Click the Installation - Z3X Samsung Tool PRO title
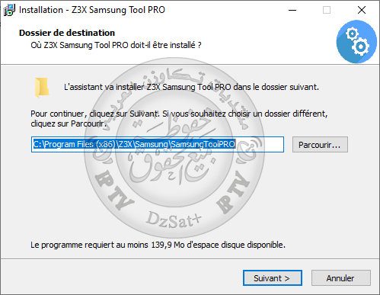Viewport: 380px width, 295px height. (92, 10)
